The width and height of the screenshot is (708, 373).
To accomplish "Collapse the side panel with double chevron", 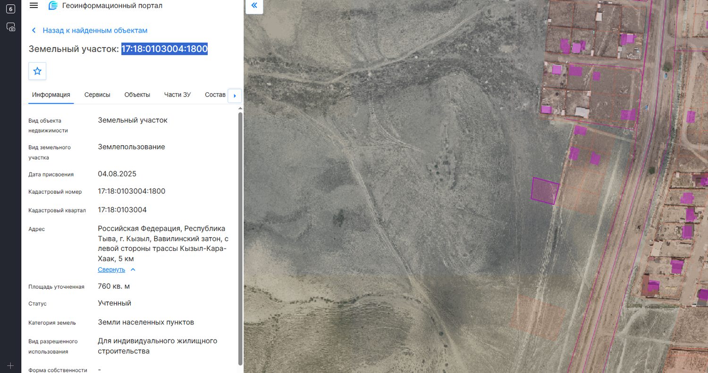I will [x=254, y=6].
